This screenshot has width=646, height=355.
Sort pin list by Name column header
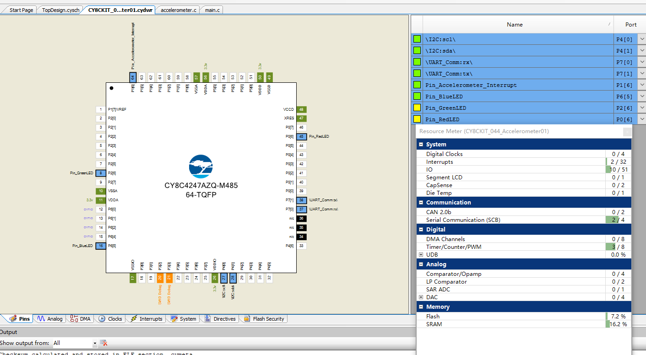(x=518, y=25)
